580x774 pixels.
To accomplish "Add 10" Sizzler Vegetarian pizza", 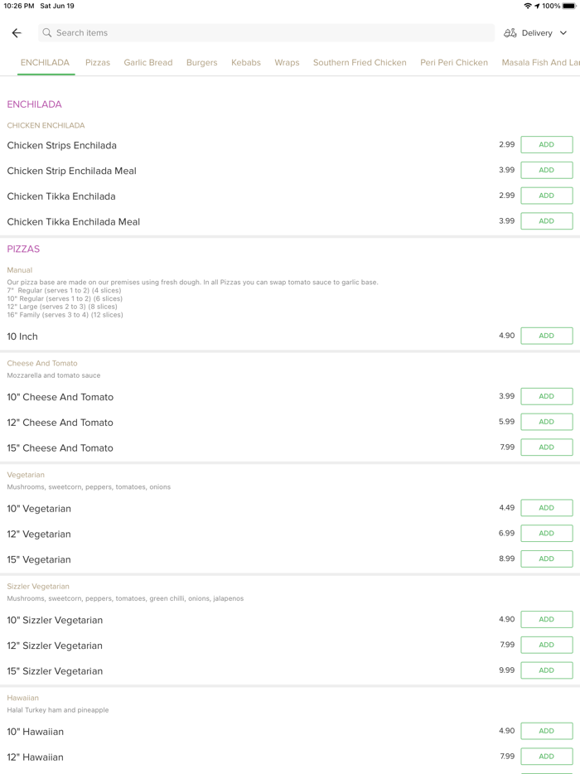I will click(546, 620).
